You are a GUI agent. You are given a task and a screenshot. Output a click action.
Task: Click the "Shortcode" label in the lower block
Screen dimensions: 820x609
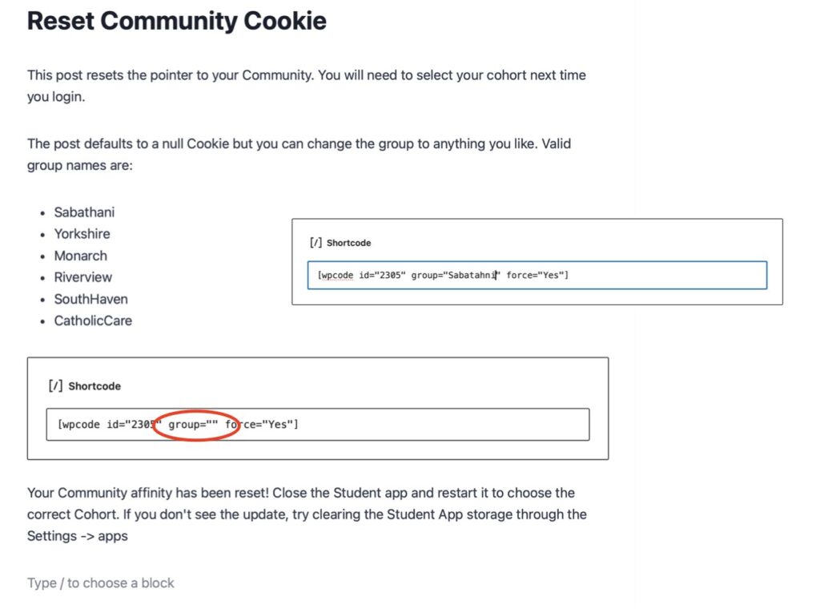pos(94,386)
